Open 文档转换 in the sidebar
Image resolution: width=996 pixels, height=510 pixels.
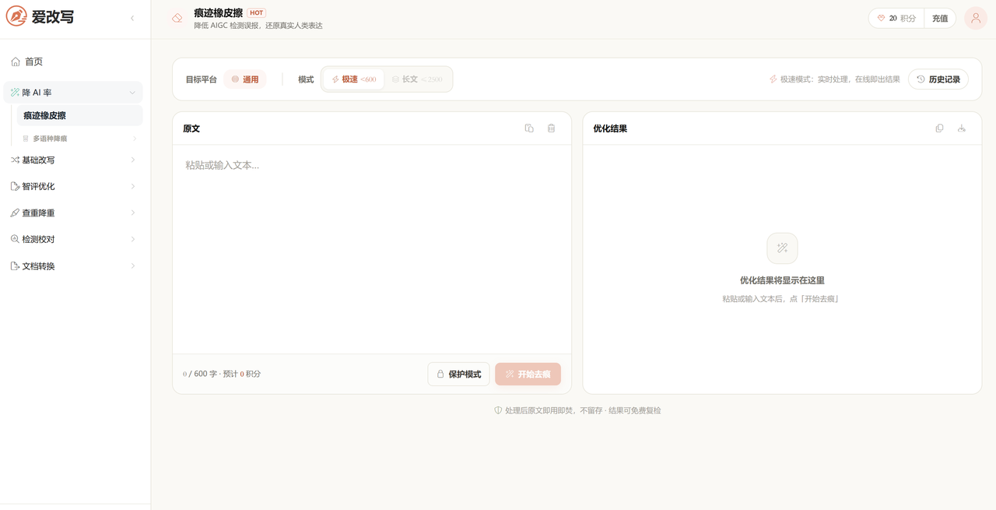(73, 266)
